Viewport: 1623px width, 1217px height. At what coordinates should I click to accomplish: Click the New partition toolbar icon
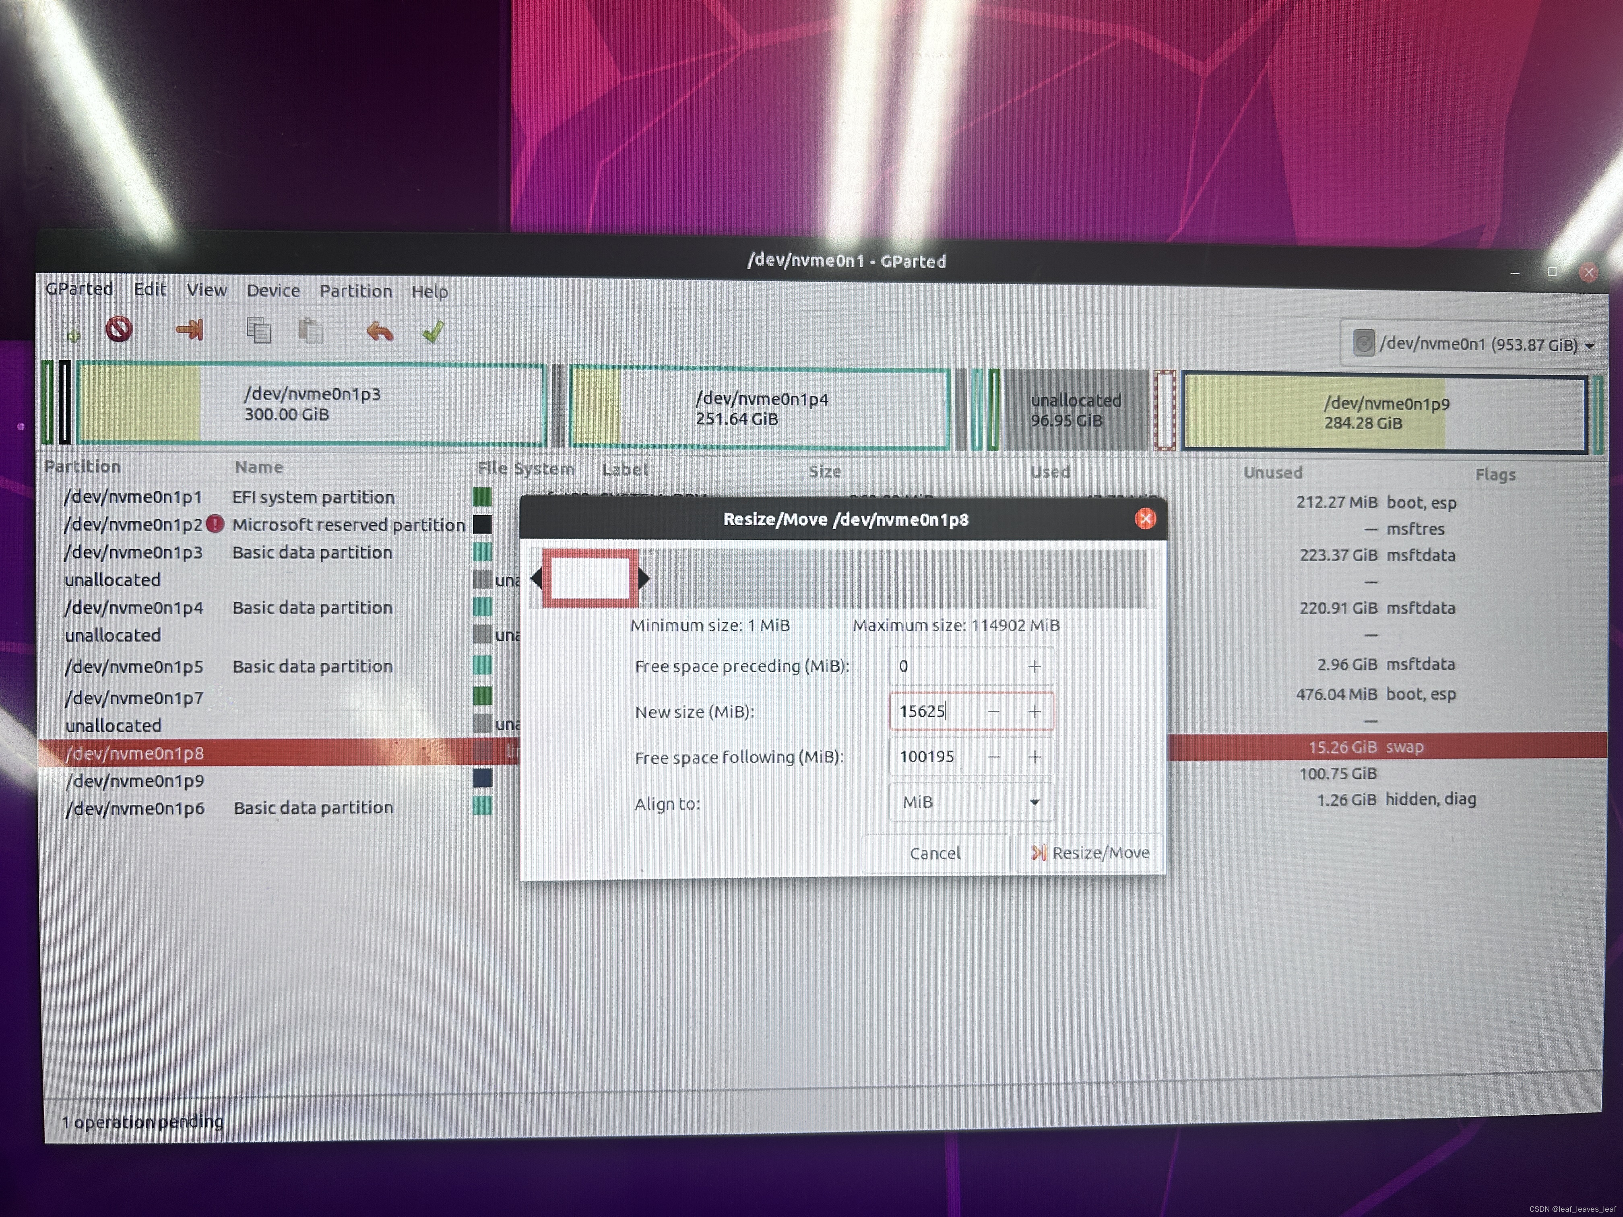point(71,332)
